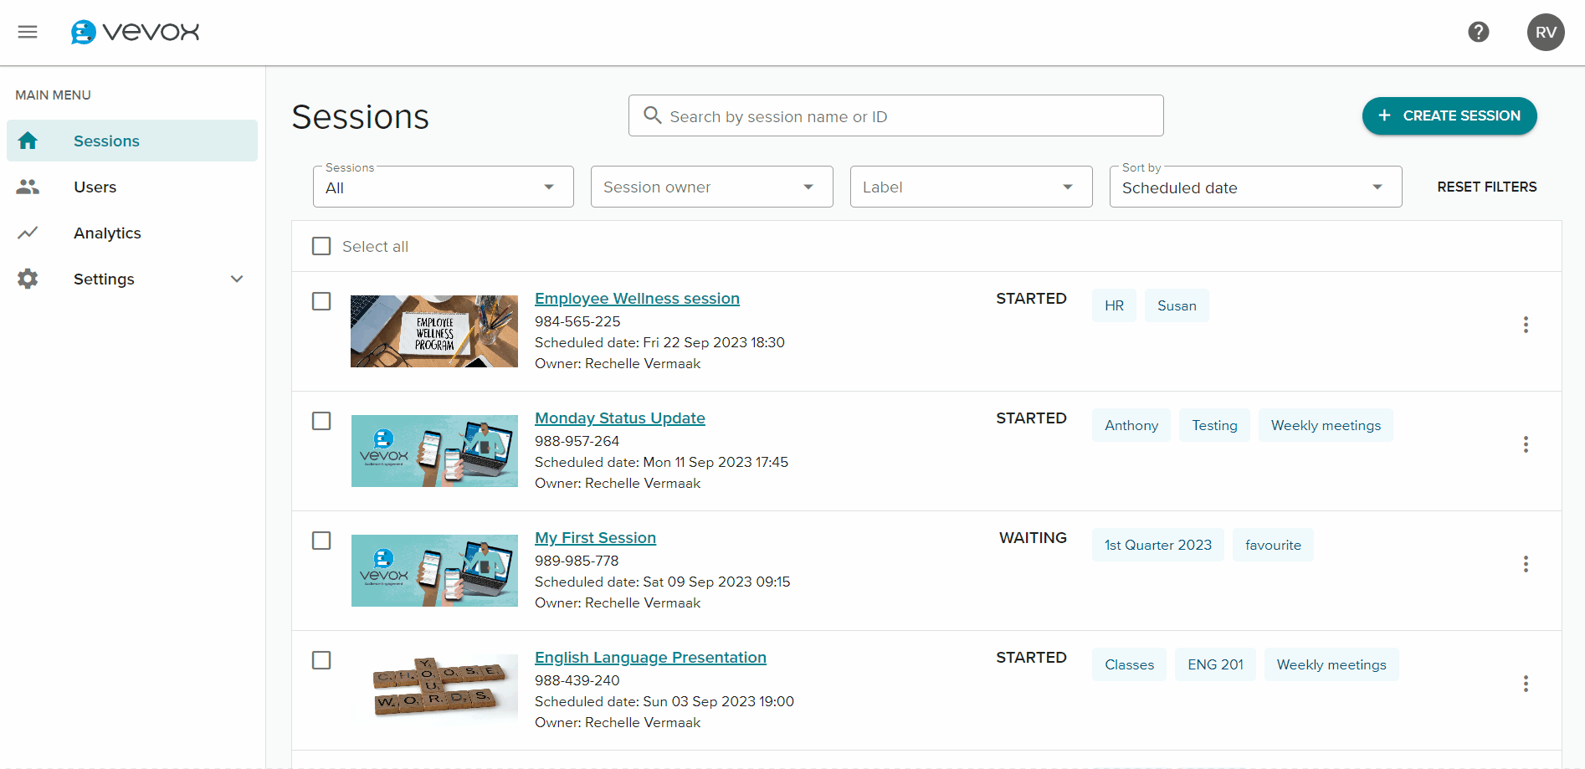Open the hamburger main menu

tap(28, 32)
